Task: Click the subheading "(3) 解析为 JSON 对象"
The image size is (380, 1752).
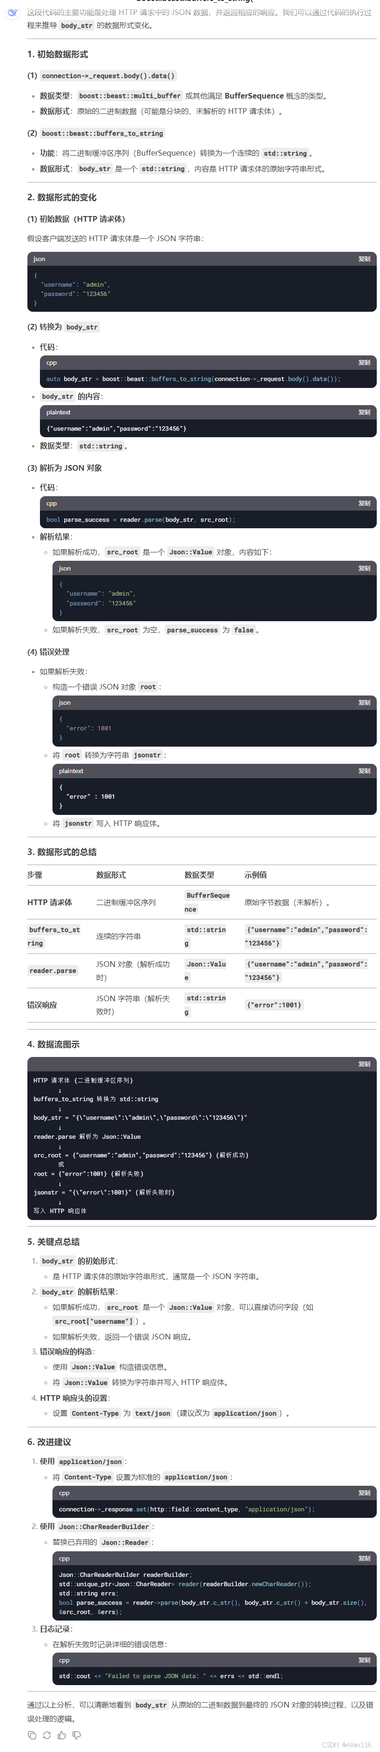Action: pos(65,468)
